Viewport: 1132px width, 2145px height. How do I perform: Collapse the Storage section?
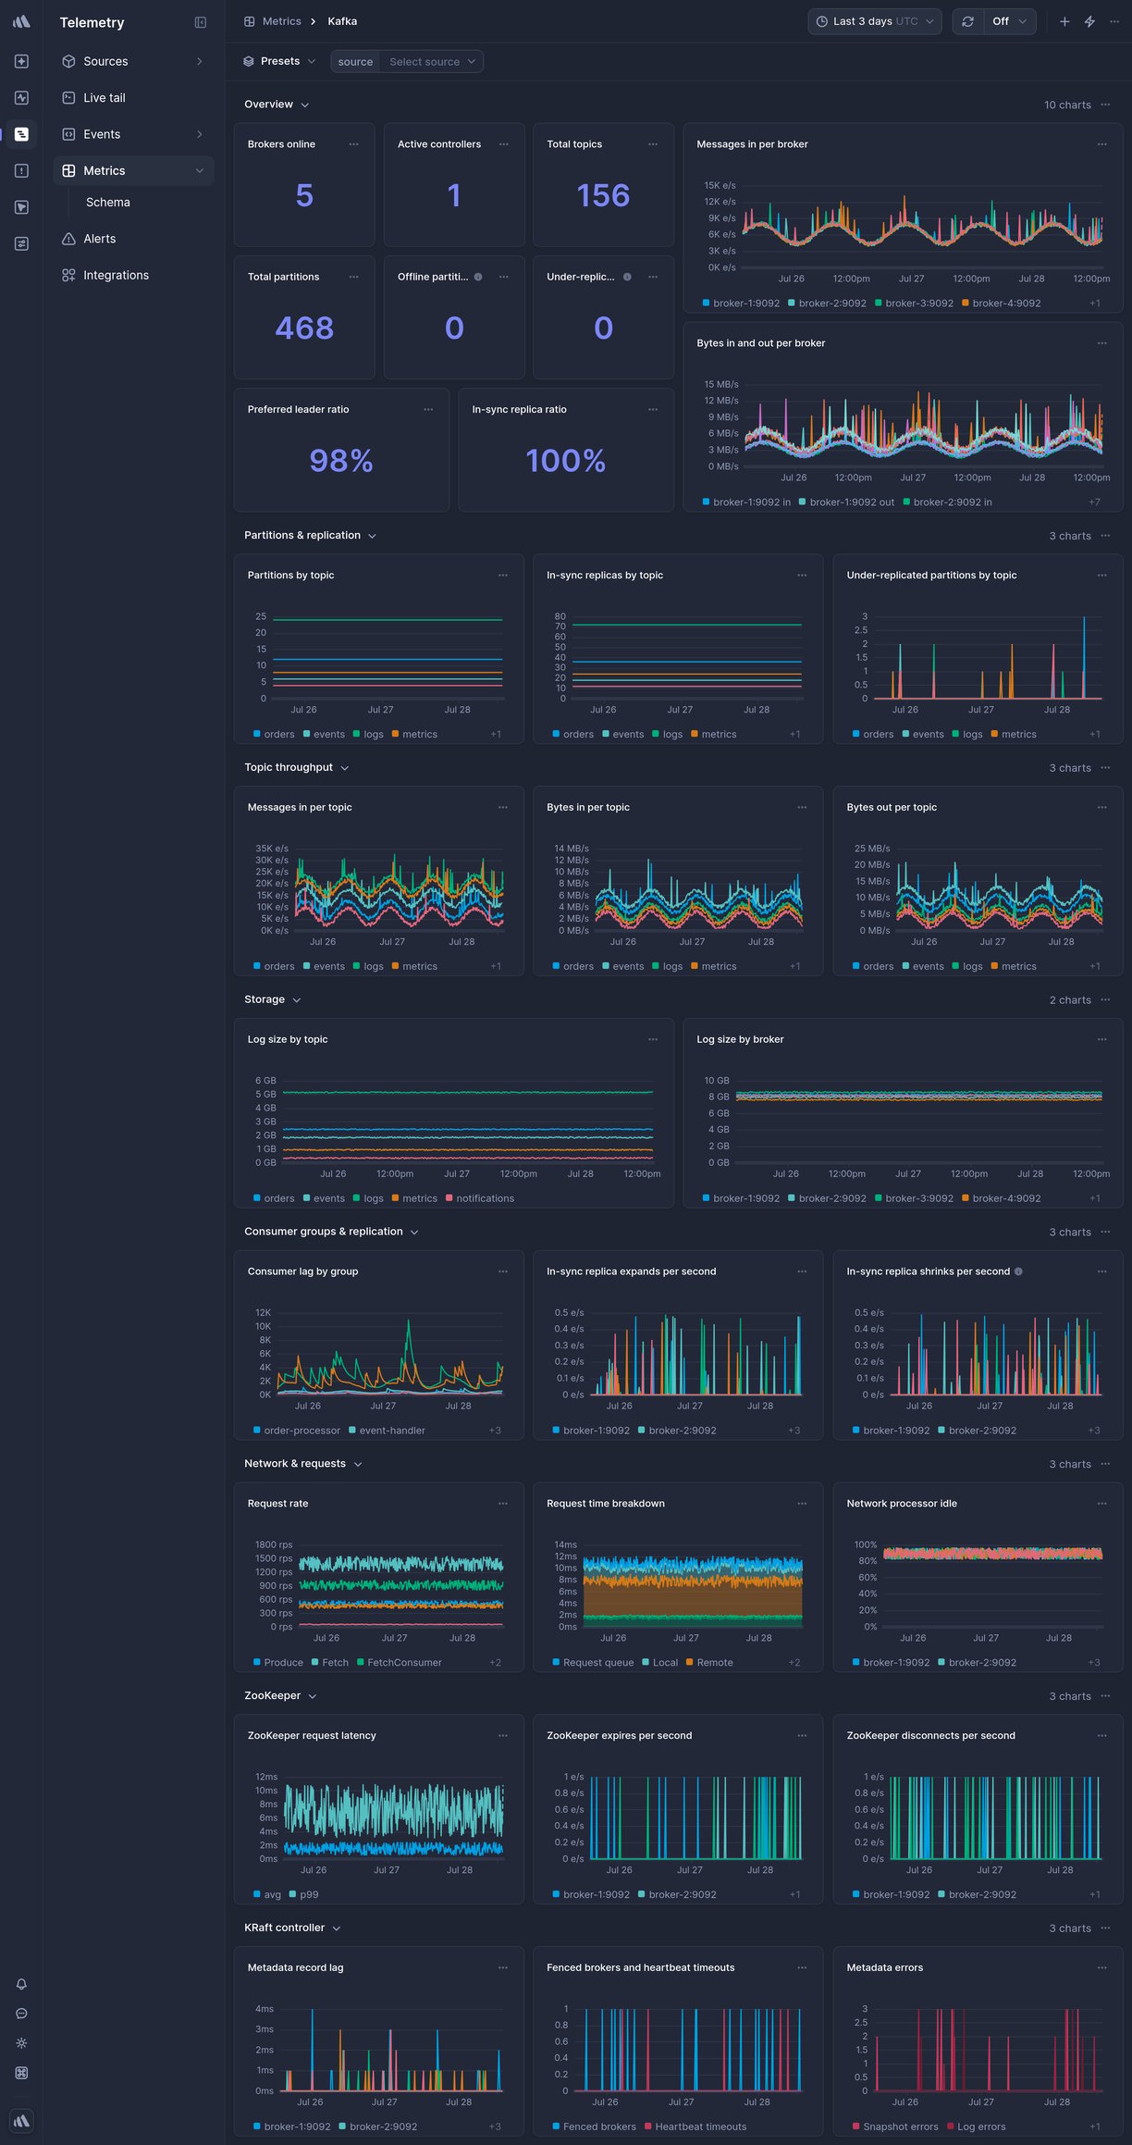point(272,1000)
